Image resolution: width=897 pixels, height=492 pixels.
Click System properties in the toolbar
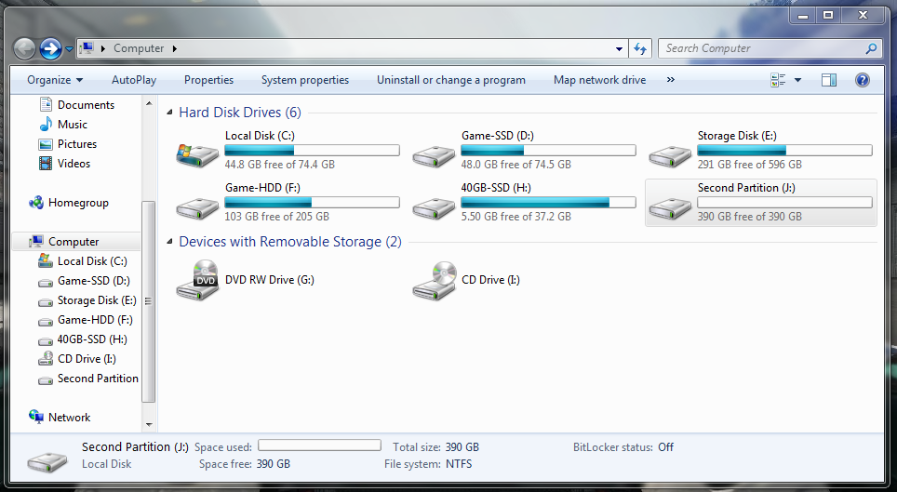pyautogui.click(x=305, y=80)
